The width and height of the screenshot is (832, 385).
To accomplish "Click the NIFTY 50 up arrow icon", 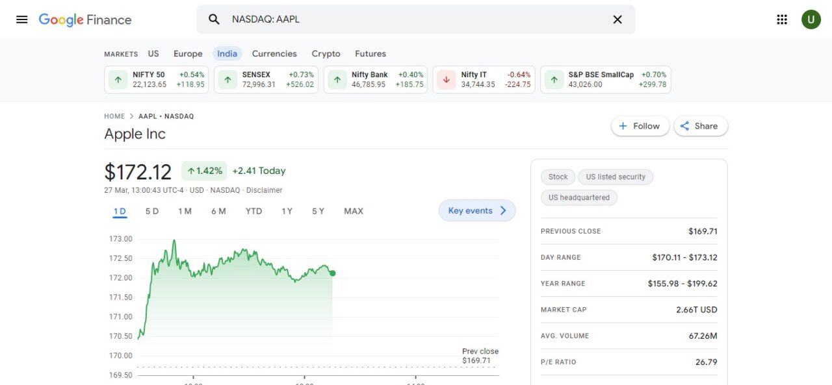I will [x=118, y=80].
